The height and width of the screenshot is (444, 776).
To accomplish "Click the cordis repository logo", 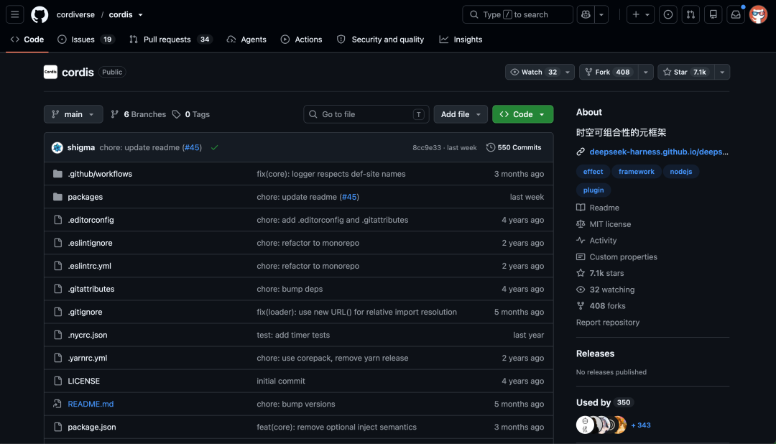I will (50, 72).
